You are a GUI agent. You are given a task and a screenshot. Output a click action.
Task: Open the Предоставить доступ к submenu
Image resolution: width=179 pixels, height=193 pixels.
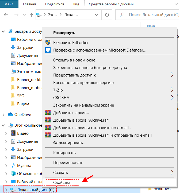109,75
